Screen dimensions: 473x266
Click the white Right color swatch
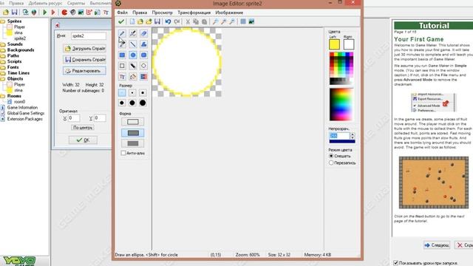click(x=349, y=44)
